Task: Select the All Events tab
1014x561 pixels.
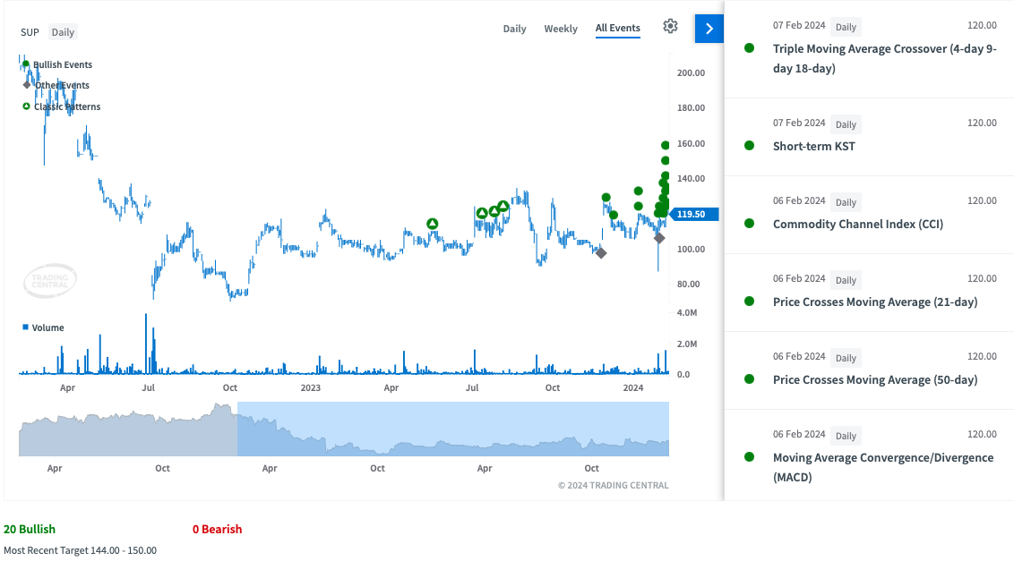Action: point(617,28)
